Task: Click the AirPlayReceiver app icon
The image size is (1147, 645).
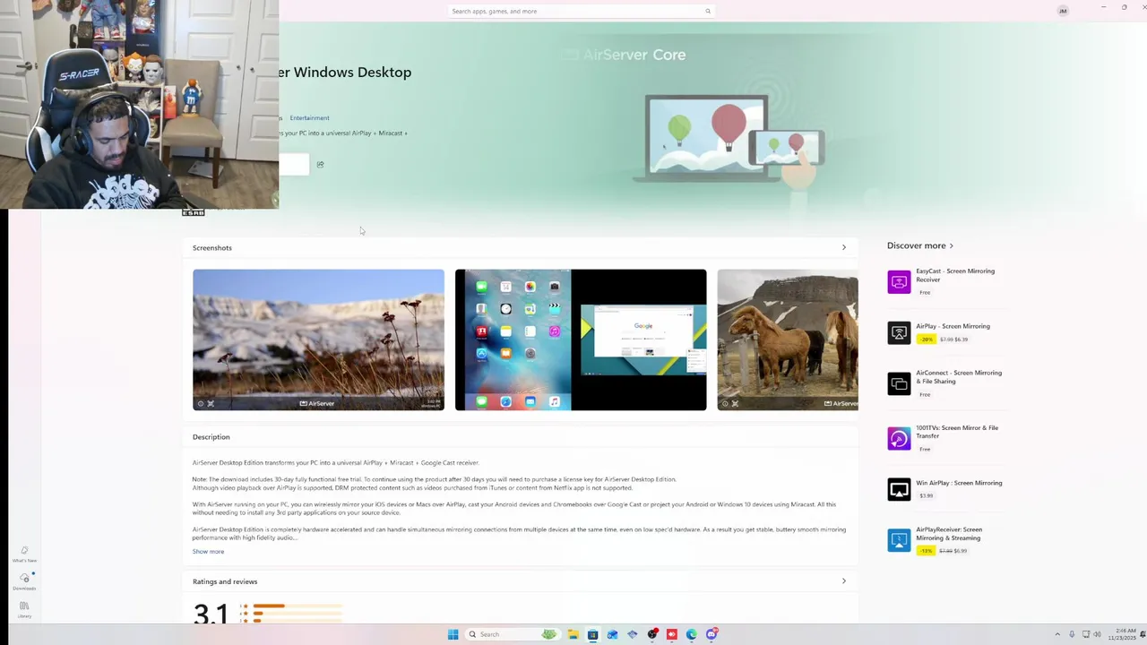Action: click(x=899, y=539)
